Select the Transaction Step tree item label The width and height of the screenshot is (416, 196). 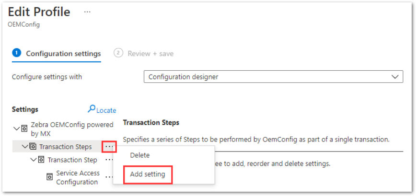72,160
